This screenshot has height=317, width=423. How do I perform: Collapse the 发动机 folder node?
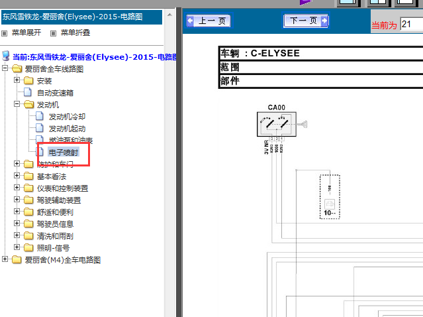(17, 103)
